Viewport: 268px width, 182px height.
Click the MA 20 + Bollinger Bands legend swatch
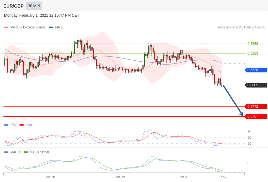[x=6, y=27]
